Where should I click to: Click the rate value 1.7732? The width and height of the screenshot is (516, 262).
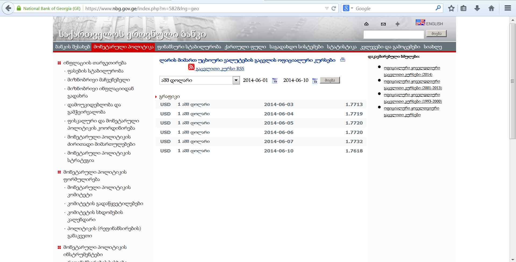[x=354, y=141]
